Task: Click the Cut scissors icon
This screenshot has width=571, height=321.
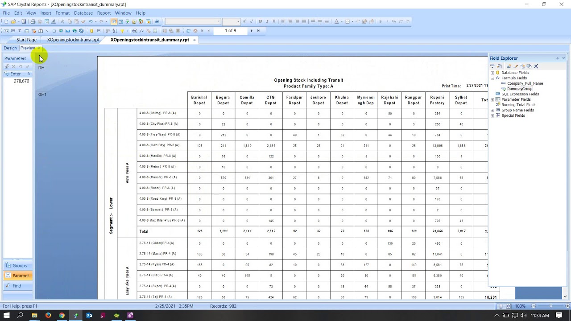Action: (62, 21)
